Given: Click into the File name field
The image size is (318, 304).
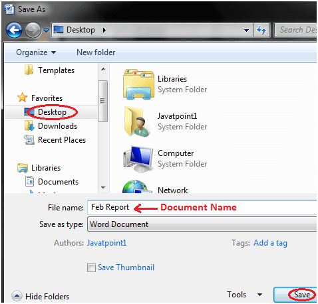Looking at the screenshot, I should (x=202, y=208).
